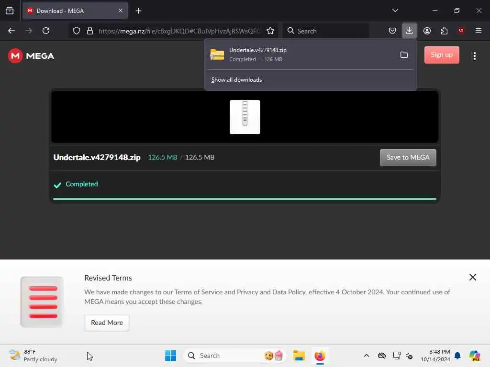Open the weather widget showing 88°F
The width and height of the screenshot is (490, 367).
[x=33, y=356]
